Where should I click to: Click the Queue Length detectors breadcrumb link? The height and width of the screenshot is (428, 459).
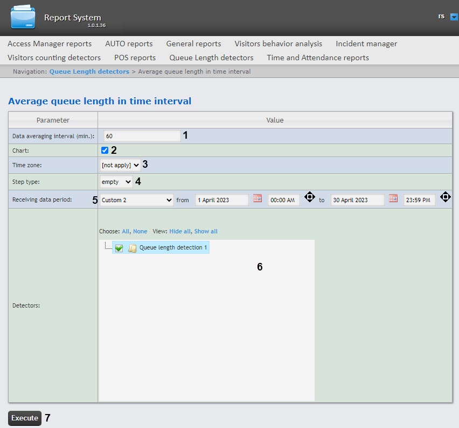tap(89, 72)
